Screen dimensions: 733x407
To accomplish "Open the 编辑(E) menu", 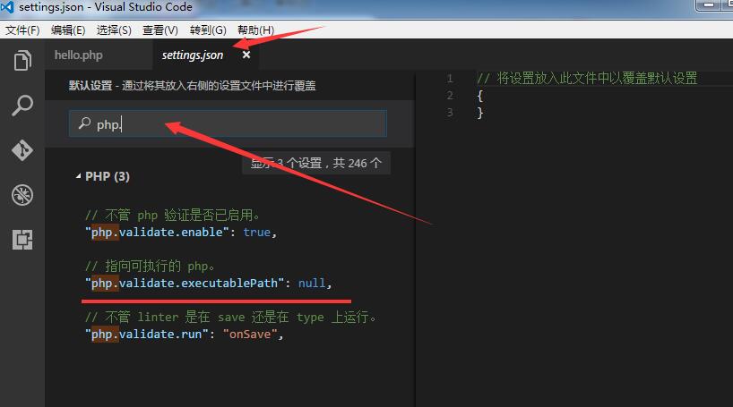I will (x=68, y=30).
